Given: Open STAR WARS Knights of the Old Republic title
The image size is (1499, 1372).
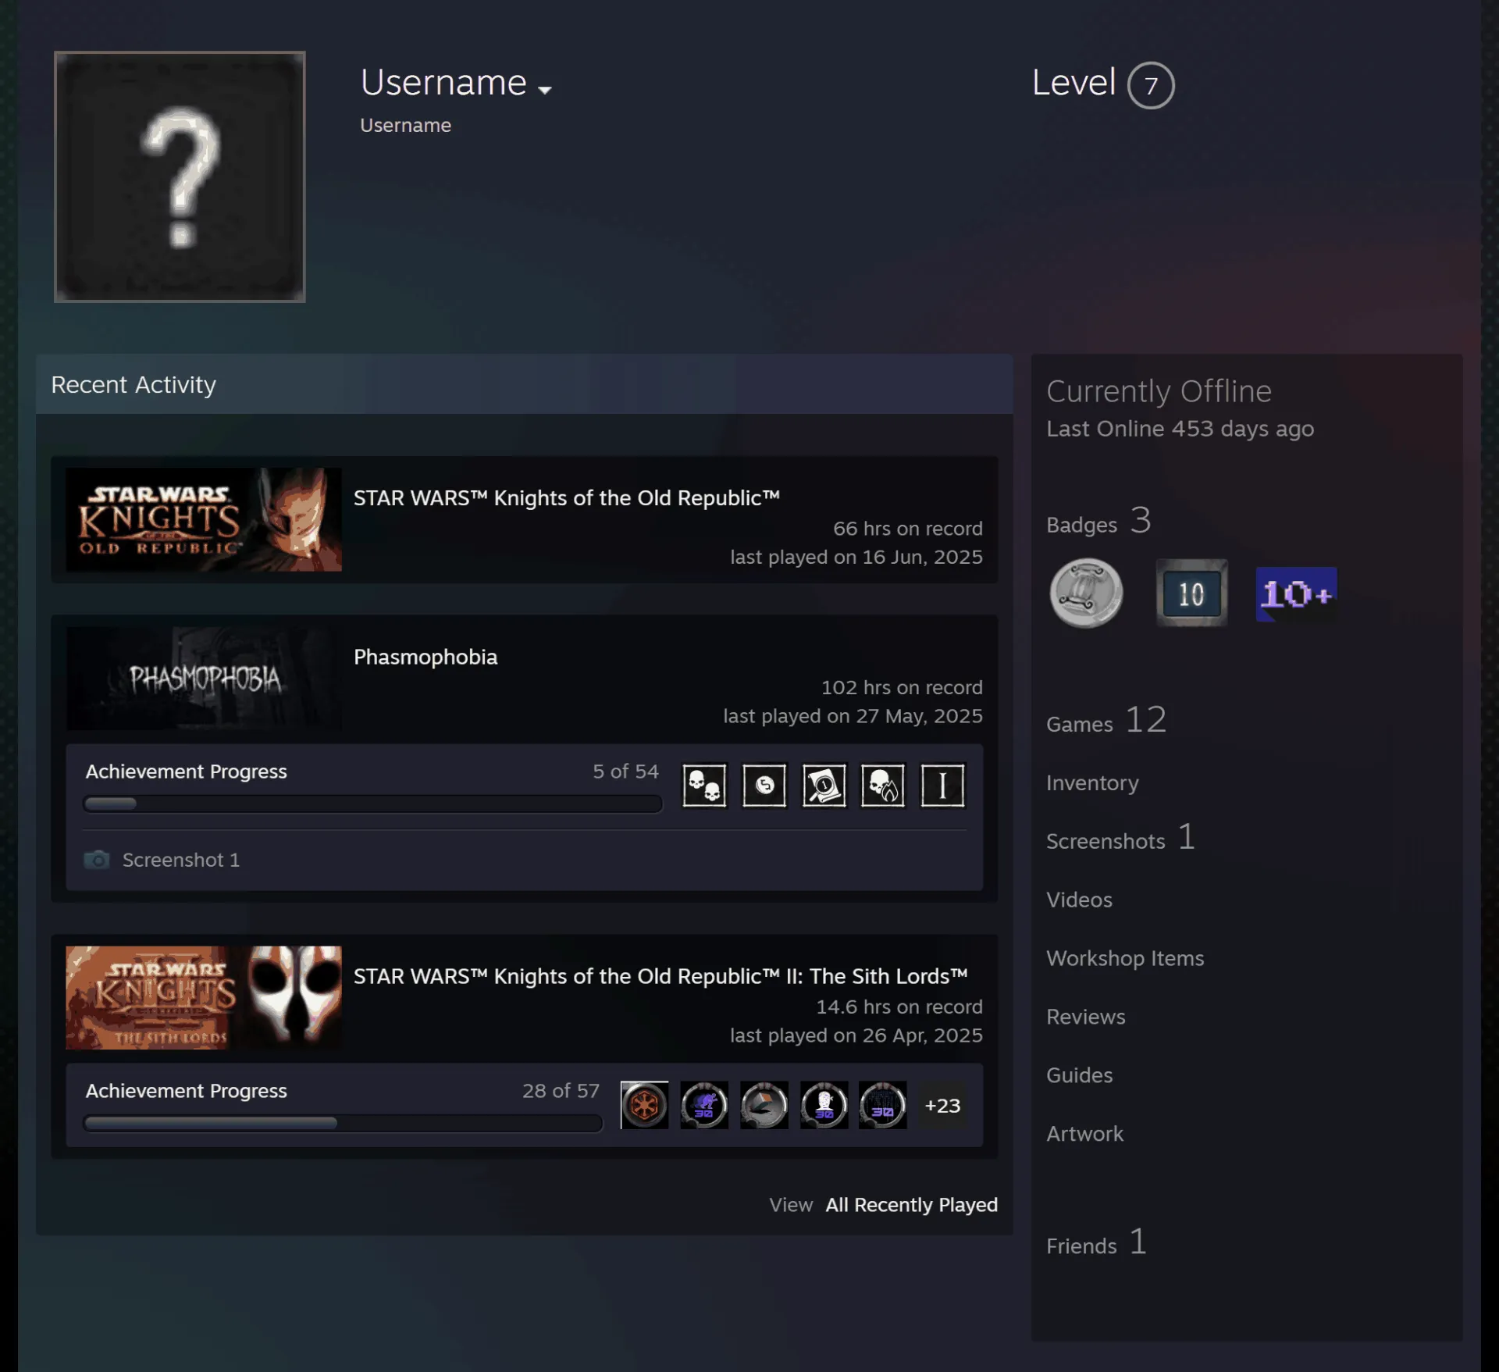Looking at the screenshot, I should [x=567, y=498].
